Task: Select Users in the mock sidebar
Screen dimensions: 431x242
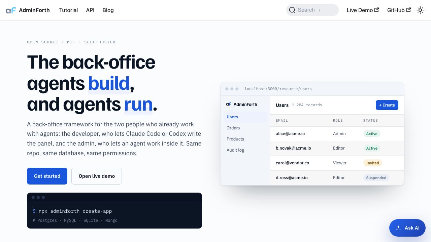Action: (x=245, y=117)
